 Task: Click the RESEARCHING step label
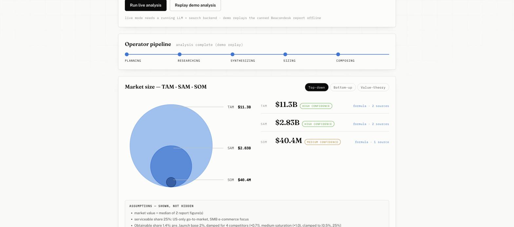pos(189,61)
